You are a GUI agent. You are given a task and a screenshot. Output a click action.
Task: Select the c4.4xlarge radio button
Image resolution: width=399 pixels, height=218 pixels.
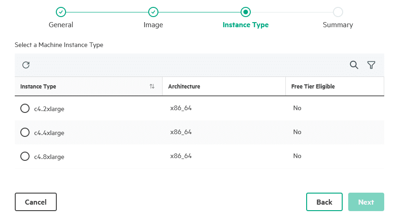[x=25, y=132]
